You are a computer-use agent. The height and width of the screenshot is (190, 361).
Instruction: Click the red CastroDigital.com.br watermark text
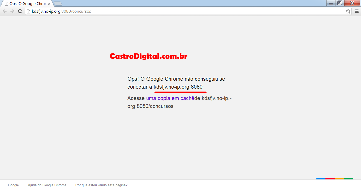148,56
